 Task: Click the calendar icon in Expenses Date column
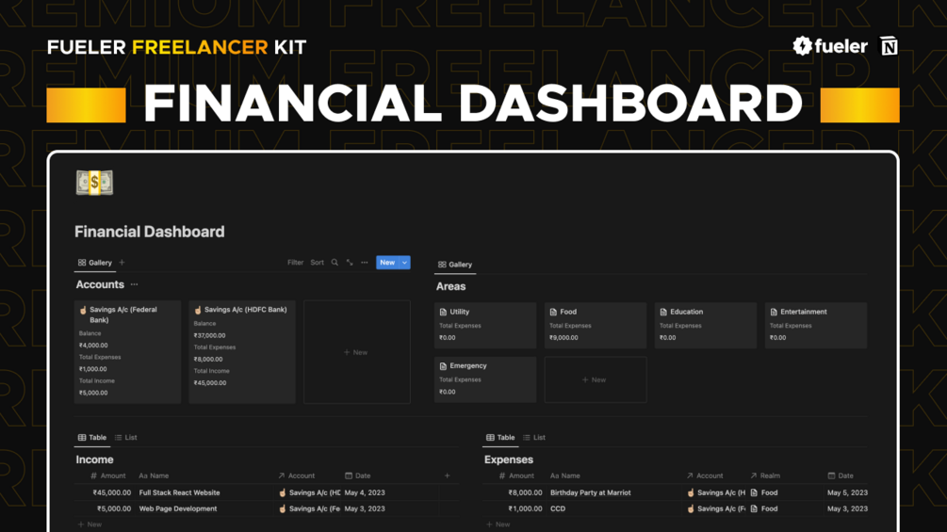tap(832, 476)
